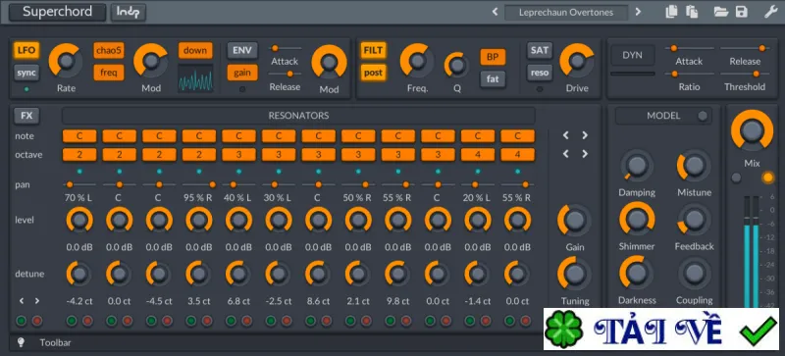
Task: Click the orange lit button below Mix
Action: coord(767,178)
